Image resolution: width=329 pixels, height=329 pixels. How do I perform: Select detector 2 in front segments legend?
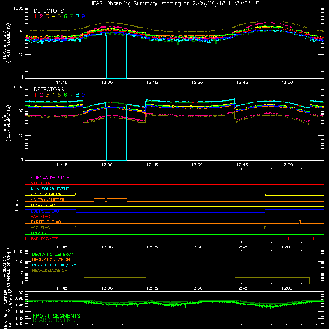click(42, 16)
